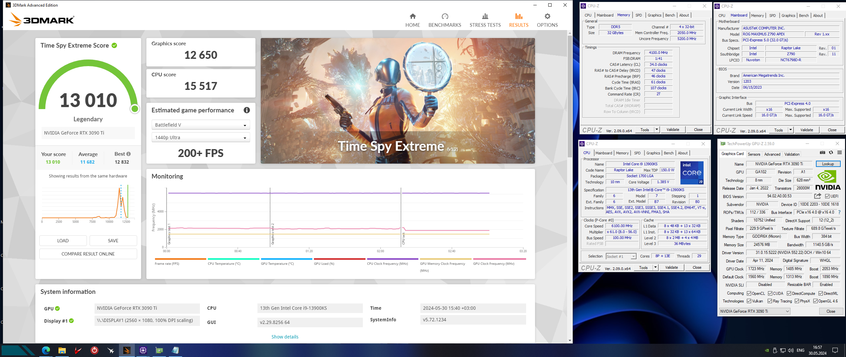Open Bench tab in CPU-Z Mainboard window

point(804,16)
